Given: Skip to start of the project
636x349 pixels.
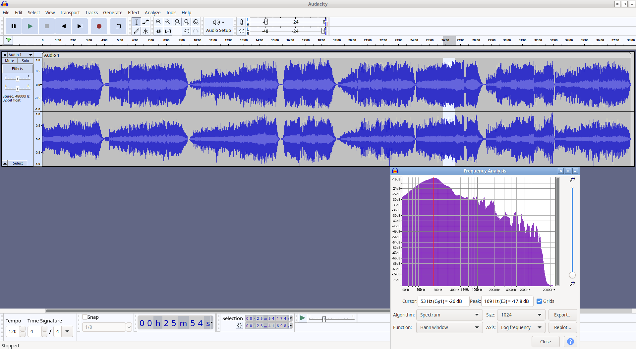Looking at the screenshot, I should pos(63,26).
